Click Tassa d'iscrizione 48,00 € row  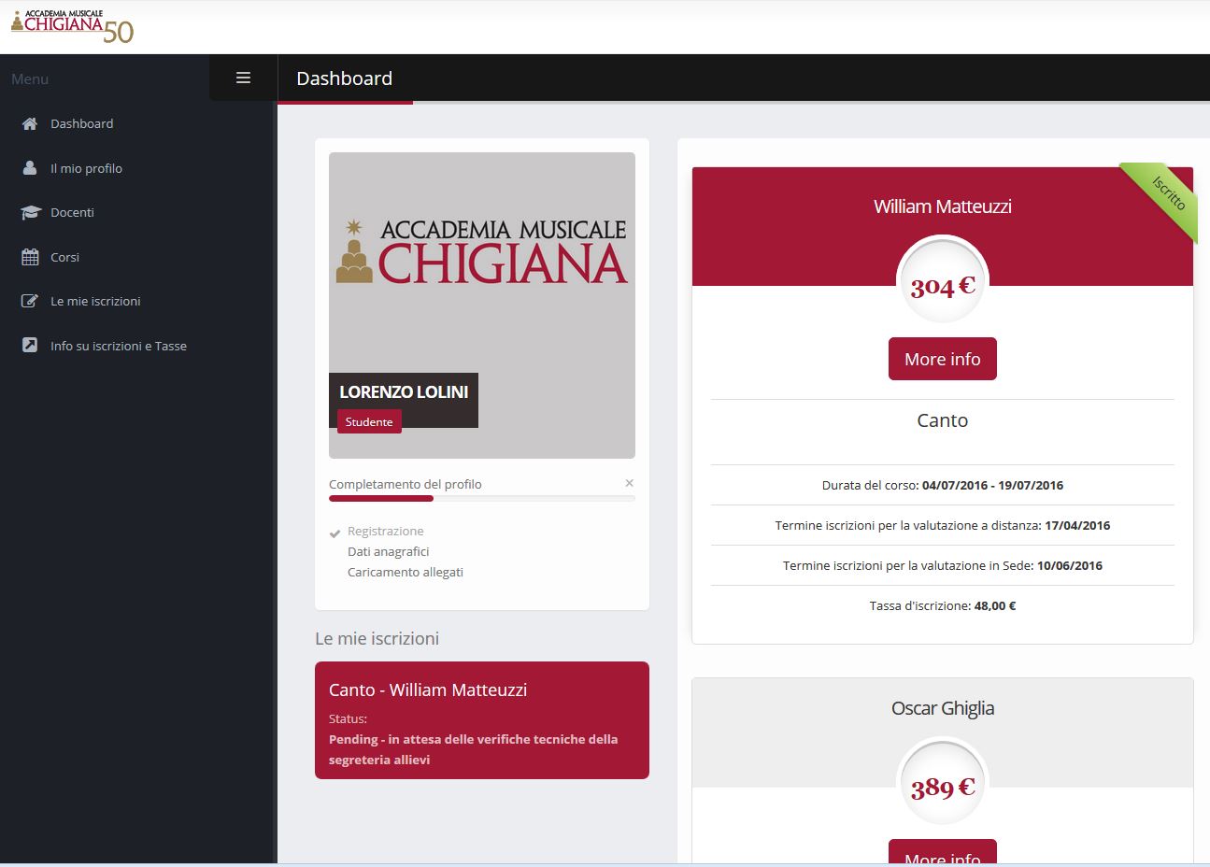[942, 605]
